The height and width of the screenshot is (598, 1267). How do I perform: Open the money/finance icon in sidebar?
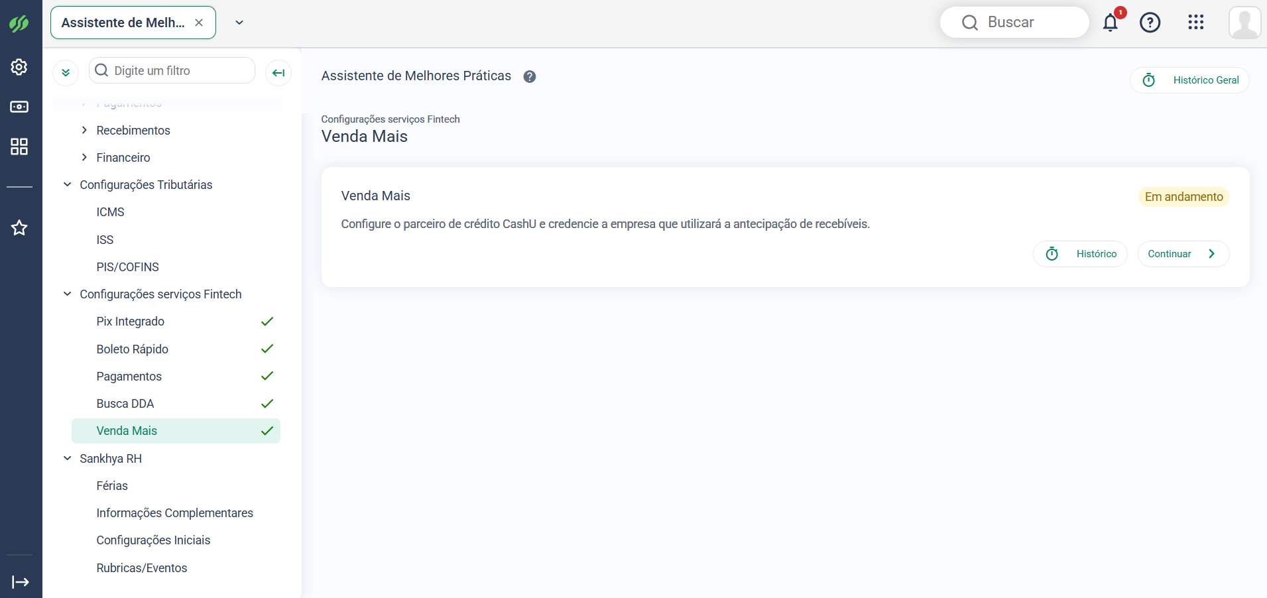pos(19,107)
